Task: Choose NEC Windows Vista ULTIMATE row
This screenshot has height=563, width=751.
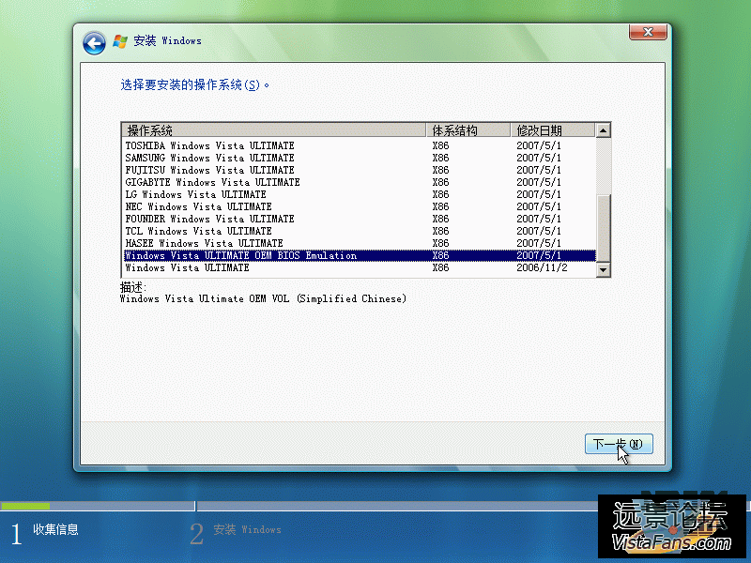Action: (x=199, y=206)
